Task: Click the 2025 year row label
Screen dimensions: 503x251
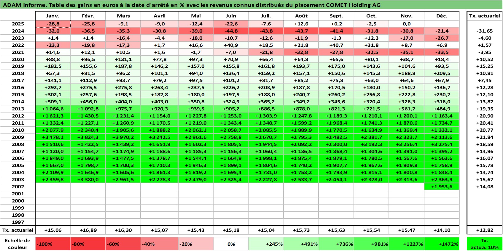Action: tap(18, 24)
